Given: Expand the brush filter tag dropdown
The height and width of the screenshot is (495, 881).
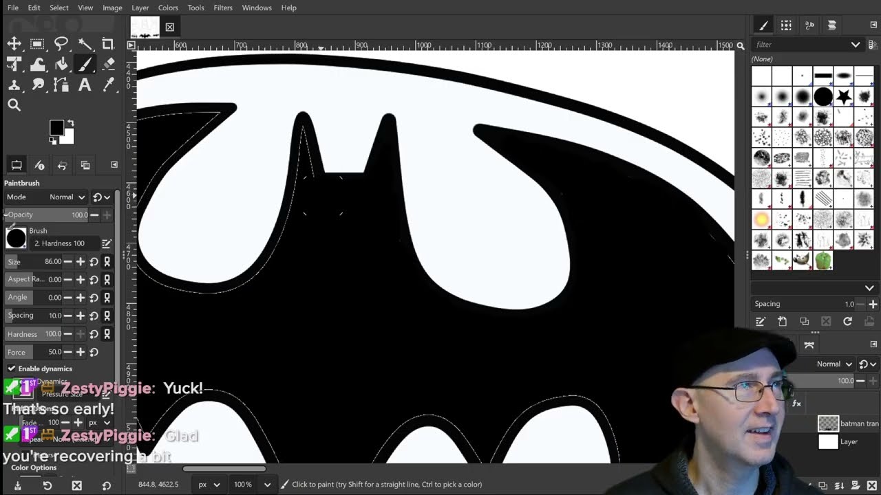Looking at the screenshot, I should (x=856, y=45).
